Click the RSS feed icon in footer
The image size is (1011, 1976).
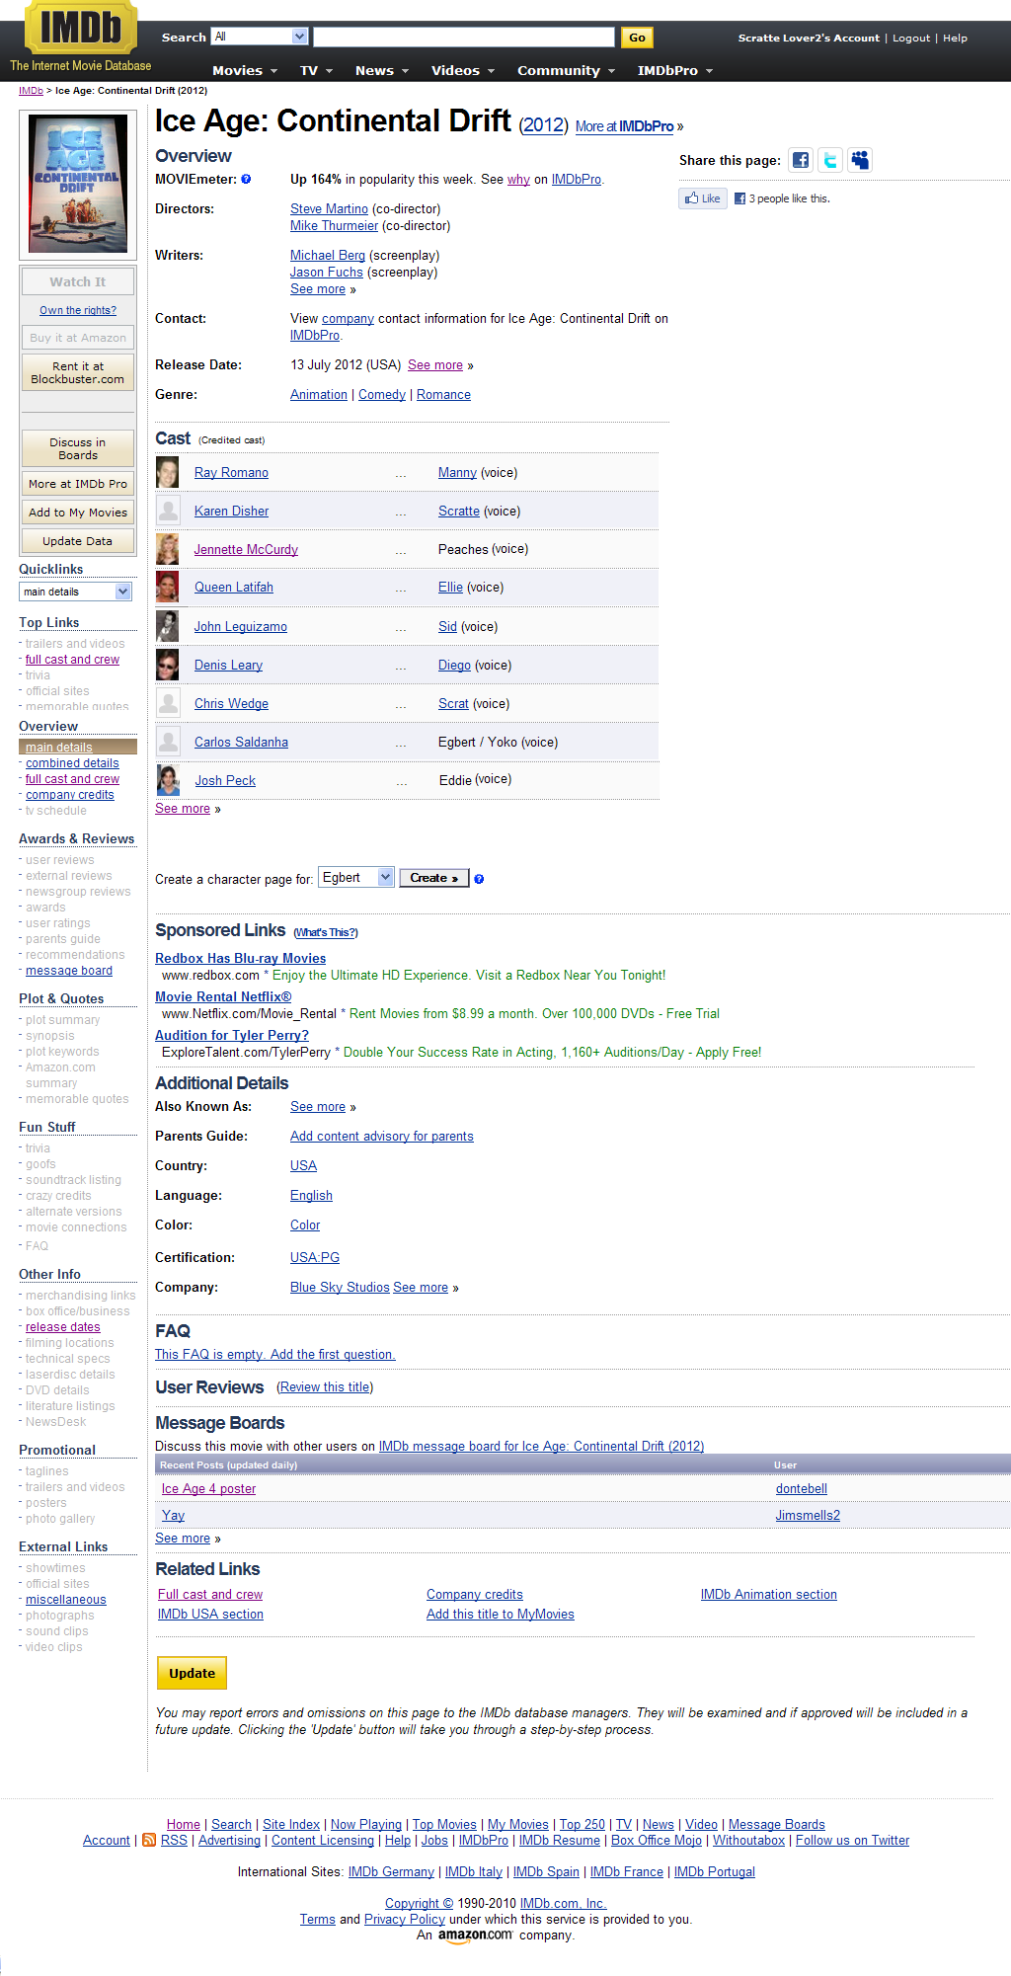(149, 1840)
